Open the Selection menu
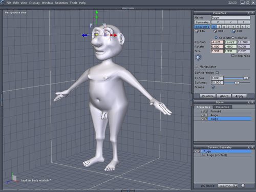 coord(61,3)
